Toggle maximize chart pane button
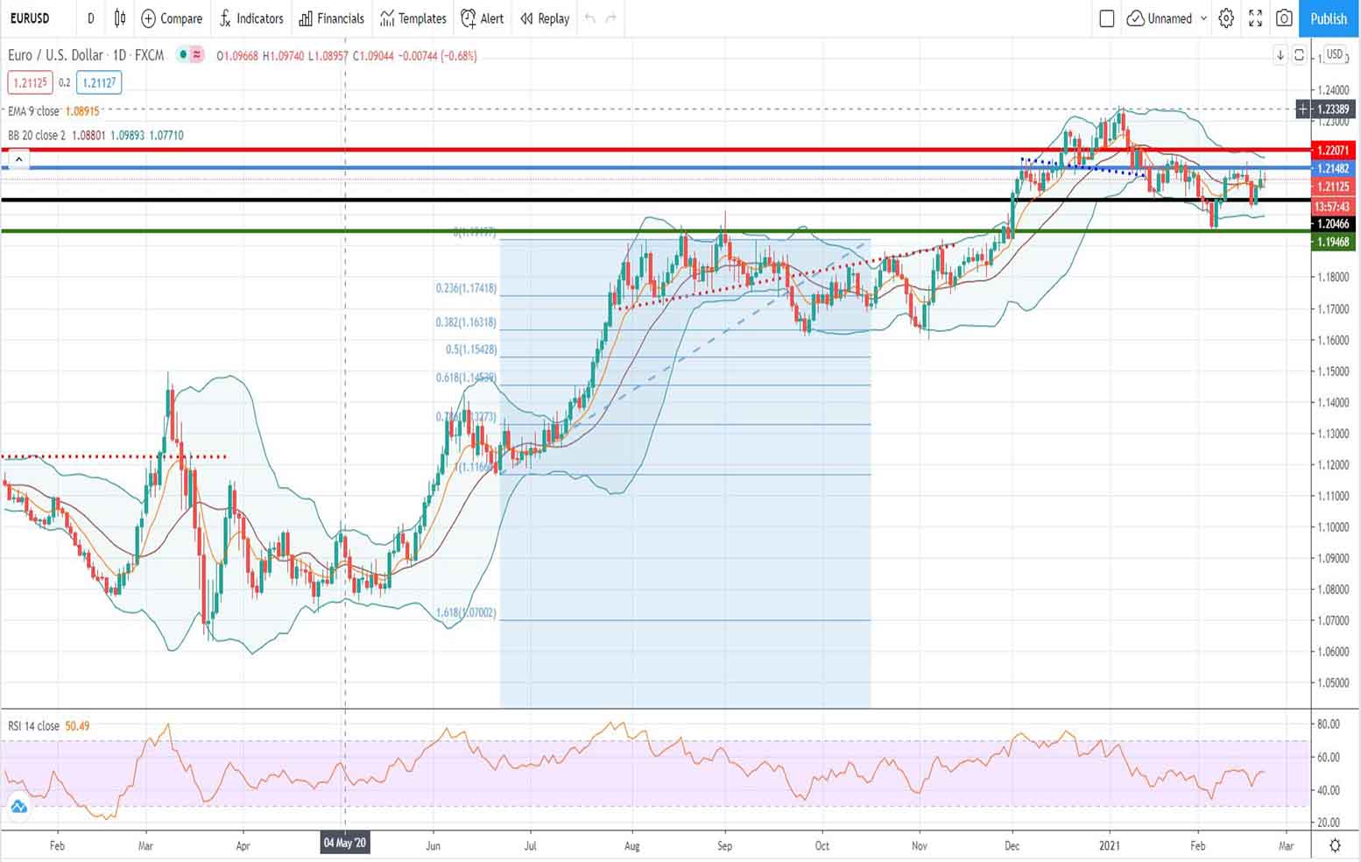 click(1300, 55)
